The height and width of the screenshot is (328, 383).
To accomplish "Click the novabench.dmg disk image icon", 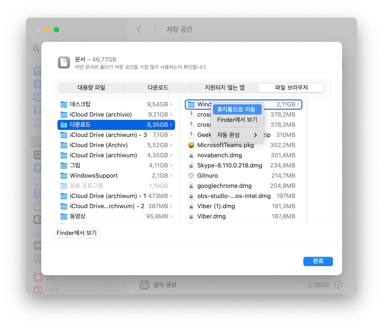I will [x=191, y=155].
